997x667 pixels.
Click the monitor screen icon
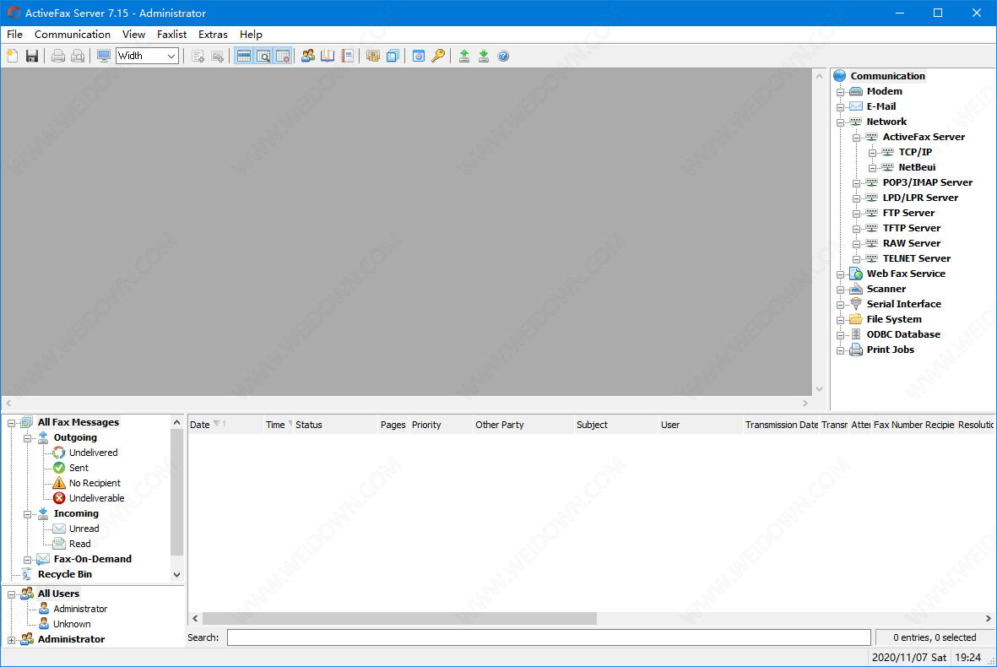click(x=104, y=56)
